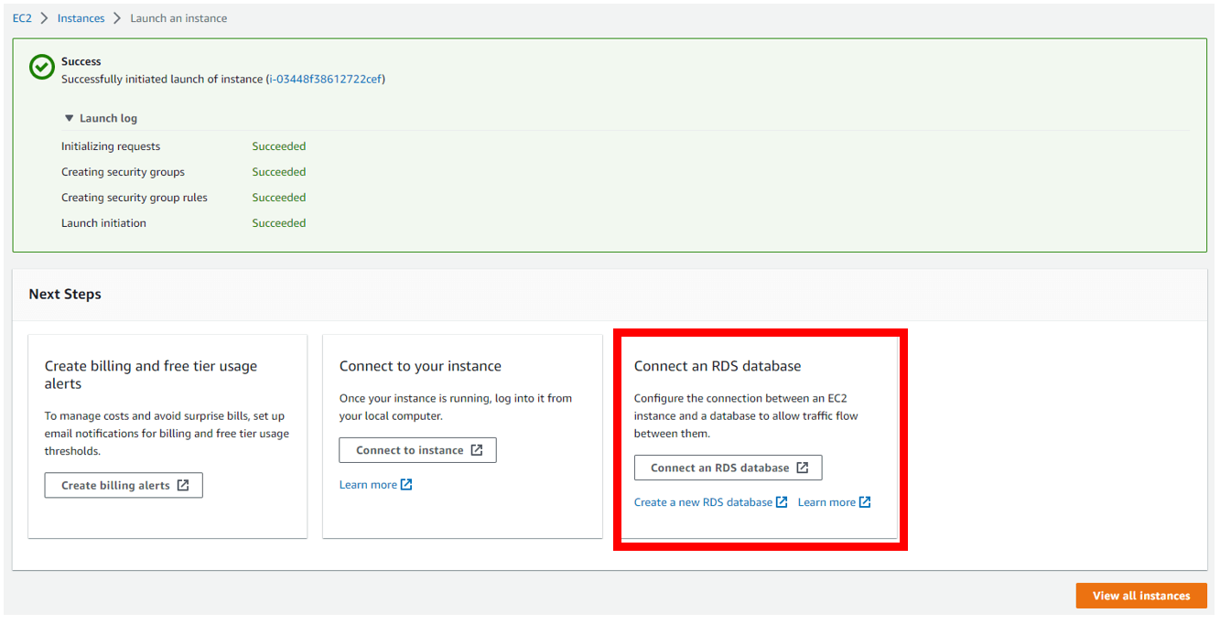The image size is (1220, 624).
Task: Click the 'Initializing requests' log row
Action: pos(111,146)
